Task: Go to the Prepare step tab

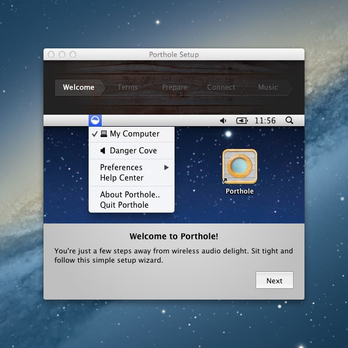Action: [x=175, y=88]
